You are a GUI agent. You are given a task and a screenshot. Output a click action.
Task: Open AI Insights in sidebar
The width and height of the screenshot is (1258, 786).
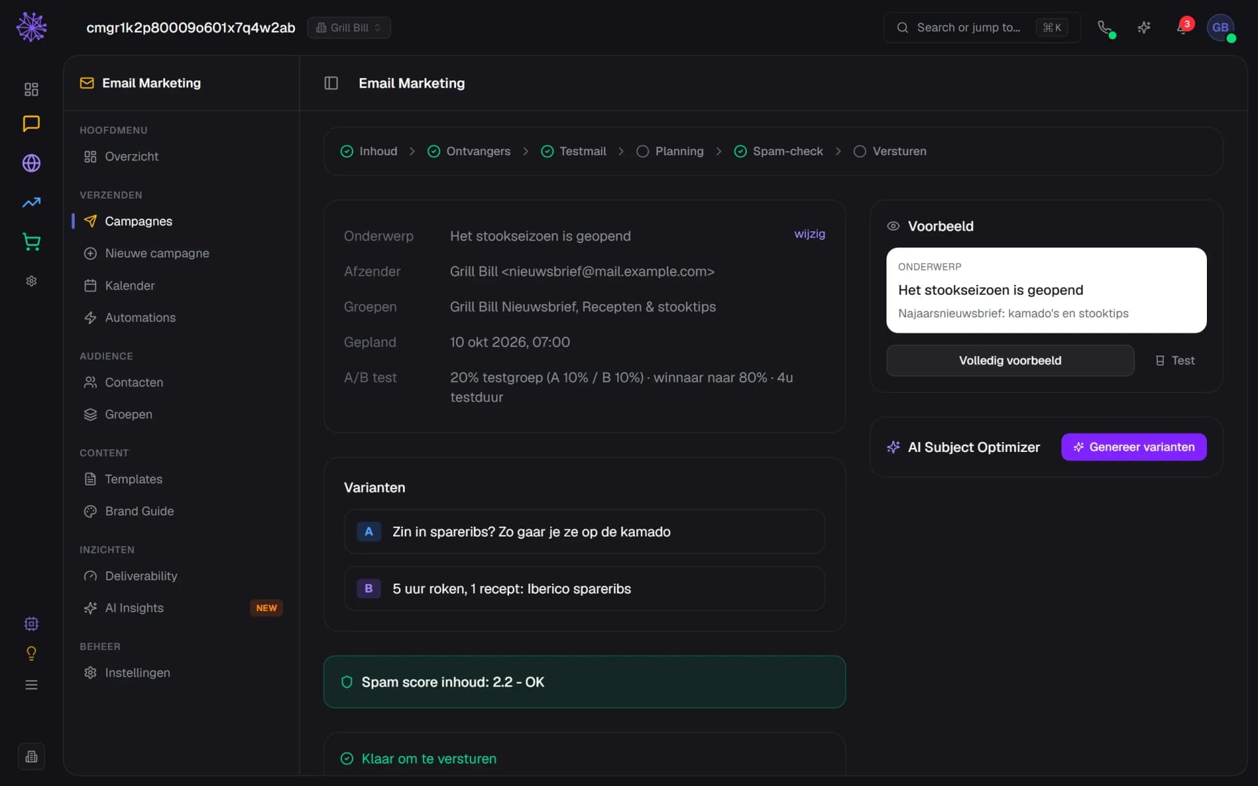181,608
